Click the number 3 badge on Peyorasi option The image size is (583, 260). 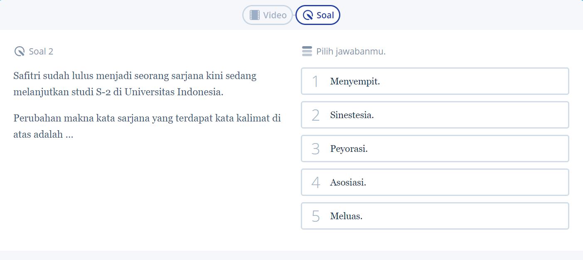[315, 149]
